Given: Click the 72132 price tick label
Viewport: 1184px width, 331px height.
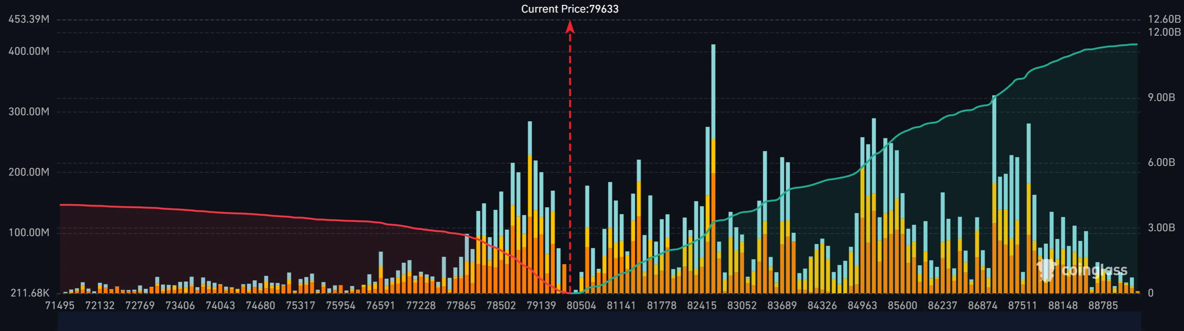Looking at the screenshot, I should click(x=100, y=306).
